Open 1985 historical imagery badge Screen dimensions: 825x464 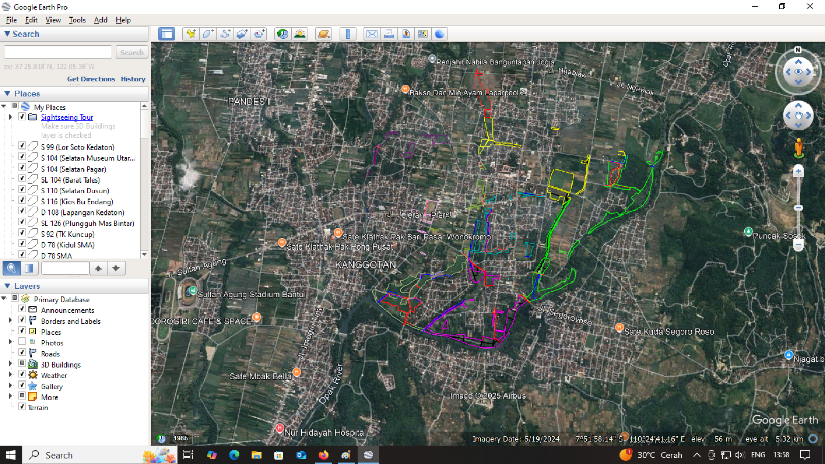(x=180, y=438)
